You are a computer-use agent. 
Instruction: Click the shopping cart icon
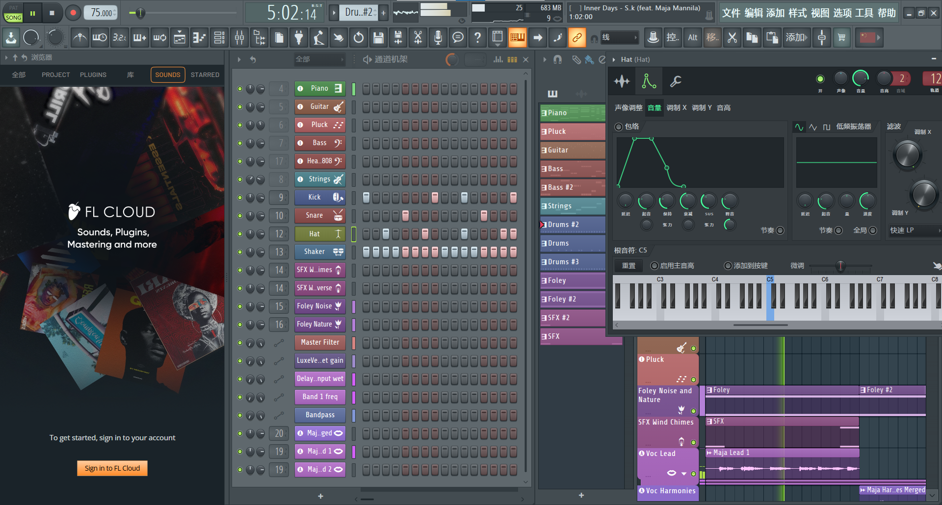point(842,38)
